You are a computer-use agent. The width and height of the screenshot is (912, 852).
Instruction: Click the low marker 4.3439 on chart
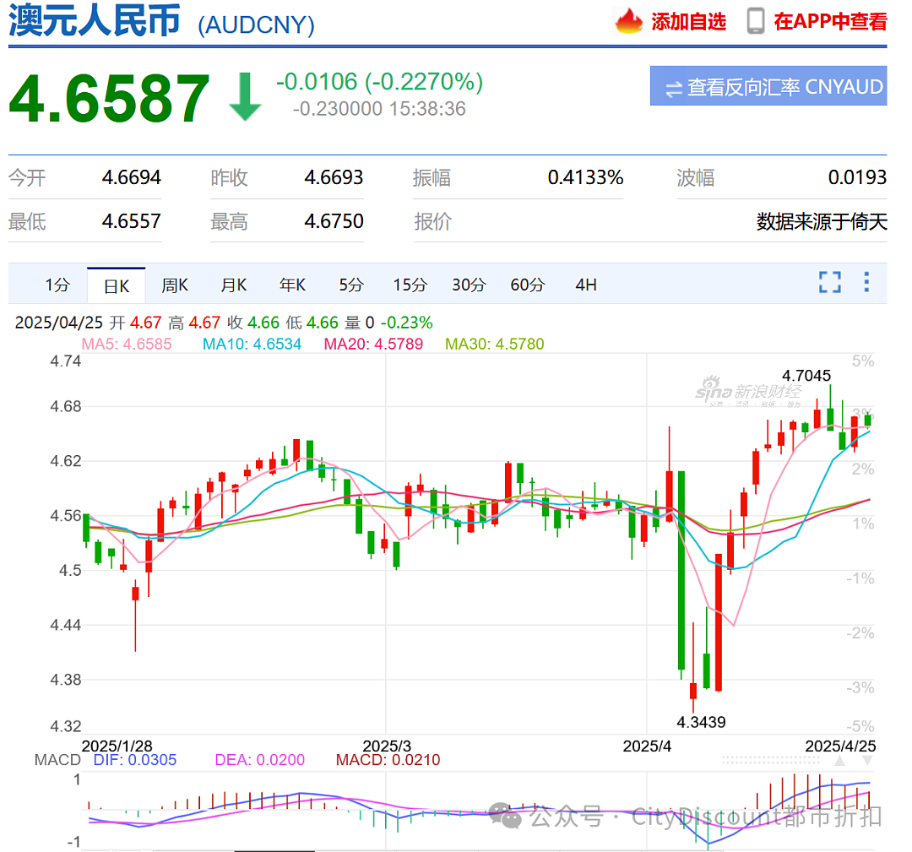701,722
